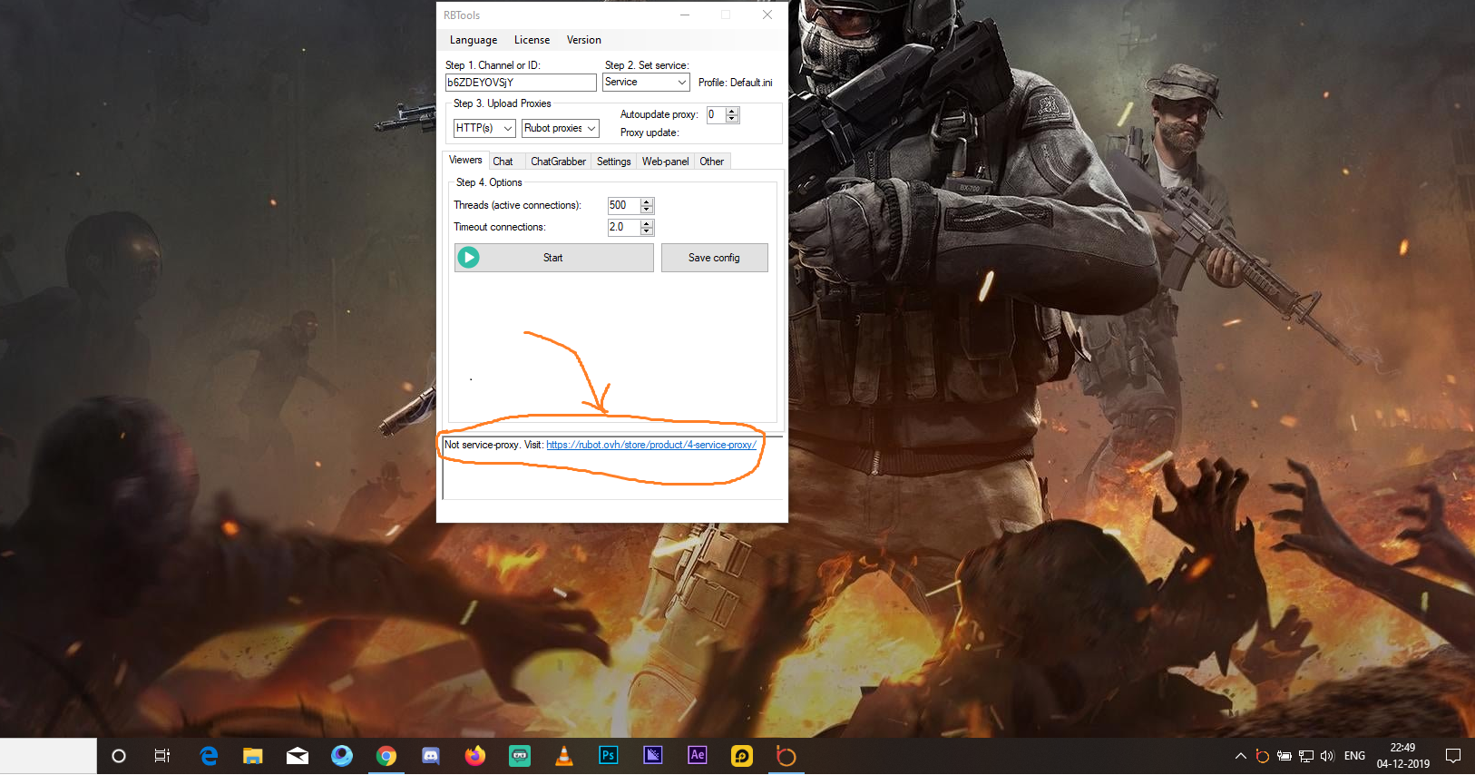Open the HTTP(s) proxy type dropdown
The height and width of the screenshot is (775, 1475).
coord(484,129)
